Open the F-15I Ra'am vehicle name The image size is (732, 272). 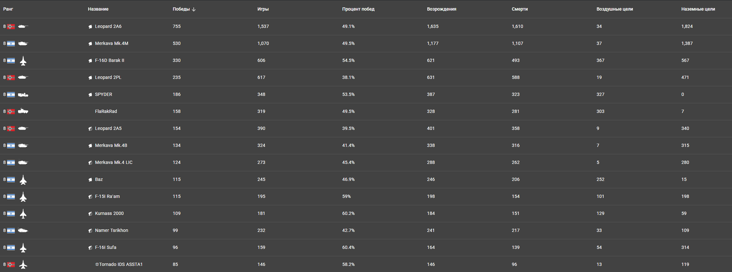pyautogui.click(x=107, y=196)
